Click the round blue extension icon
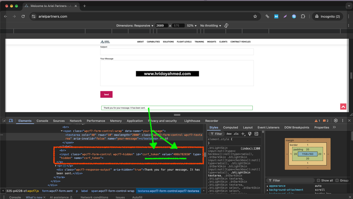Viewport: 353px width, 199px height. click(x=294, y=17)
